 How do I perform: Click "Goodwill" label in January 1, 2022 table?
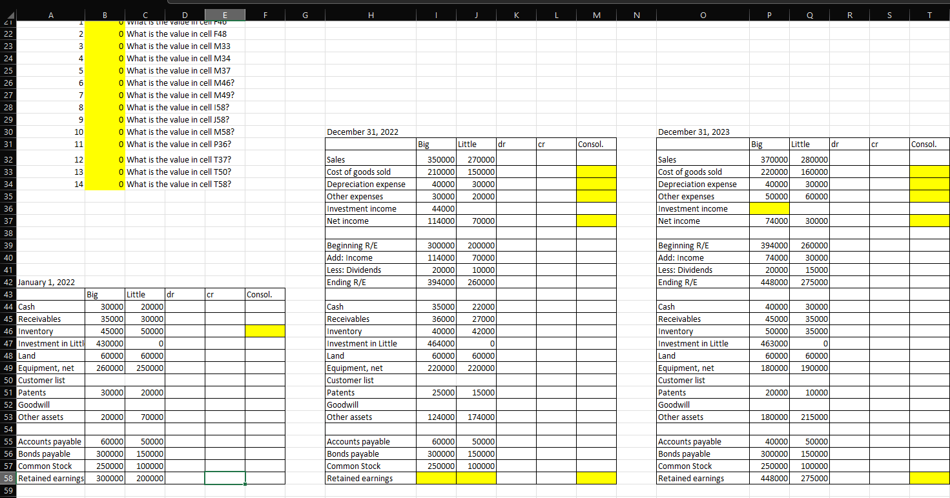(x=34, y=404)
